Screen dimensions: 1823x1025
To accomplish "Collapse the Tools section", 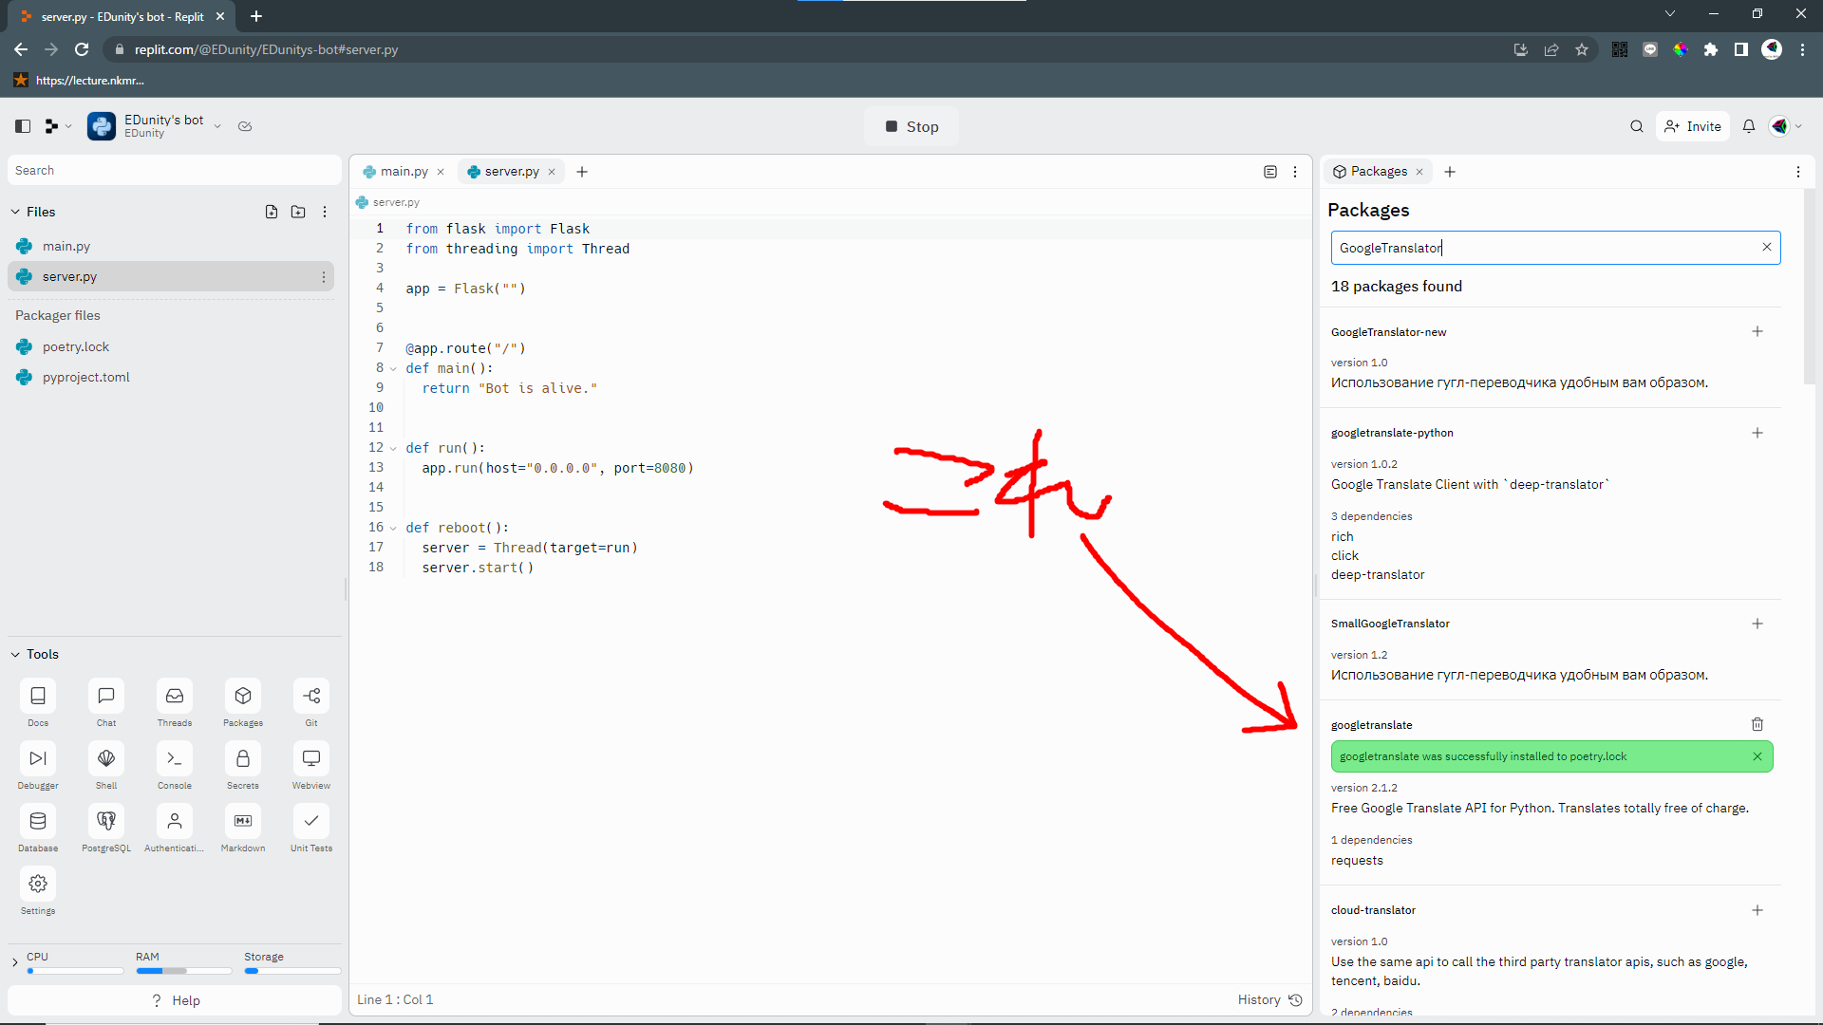I will 15,654.
